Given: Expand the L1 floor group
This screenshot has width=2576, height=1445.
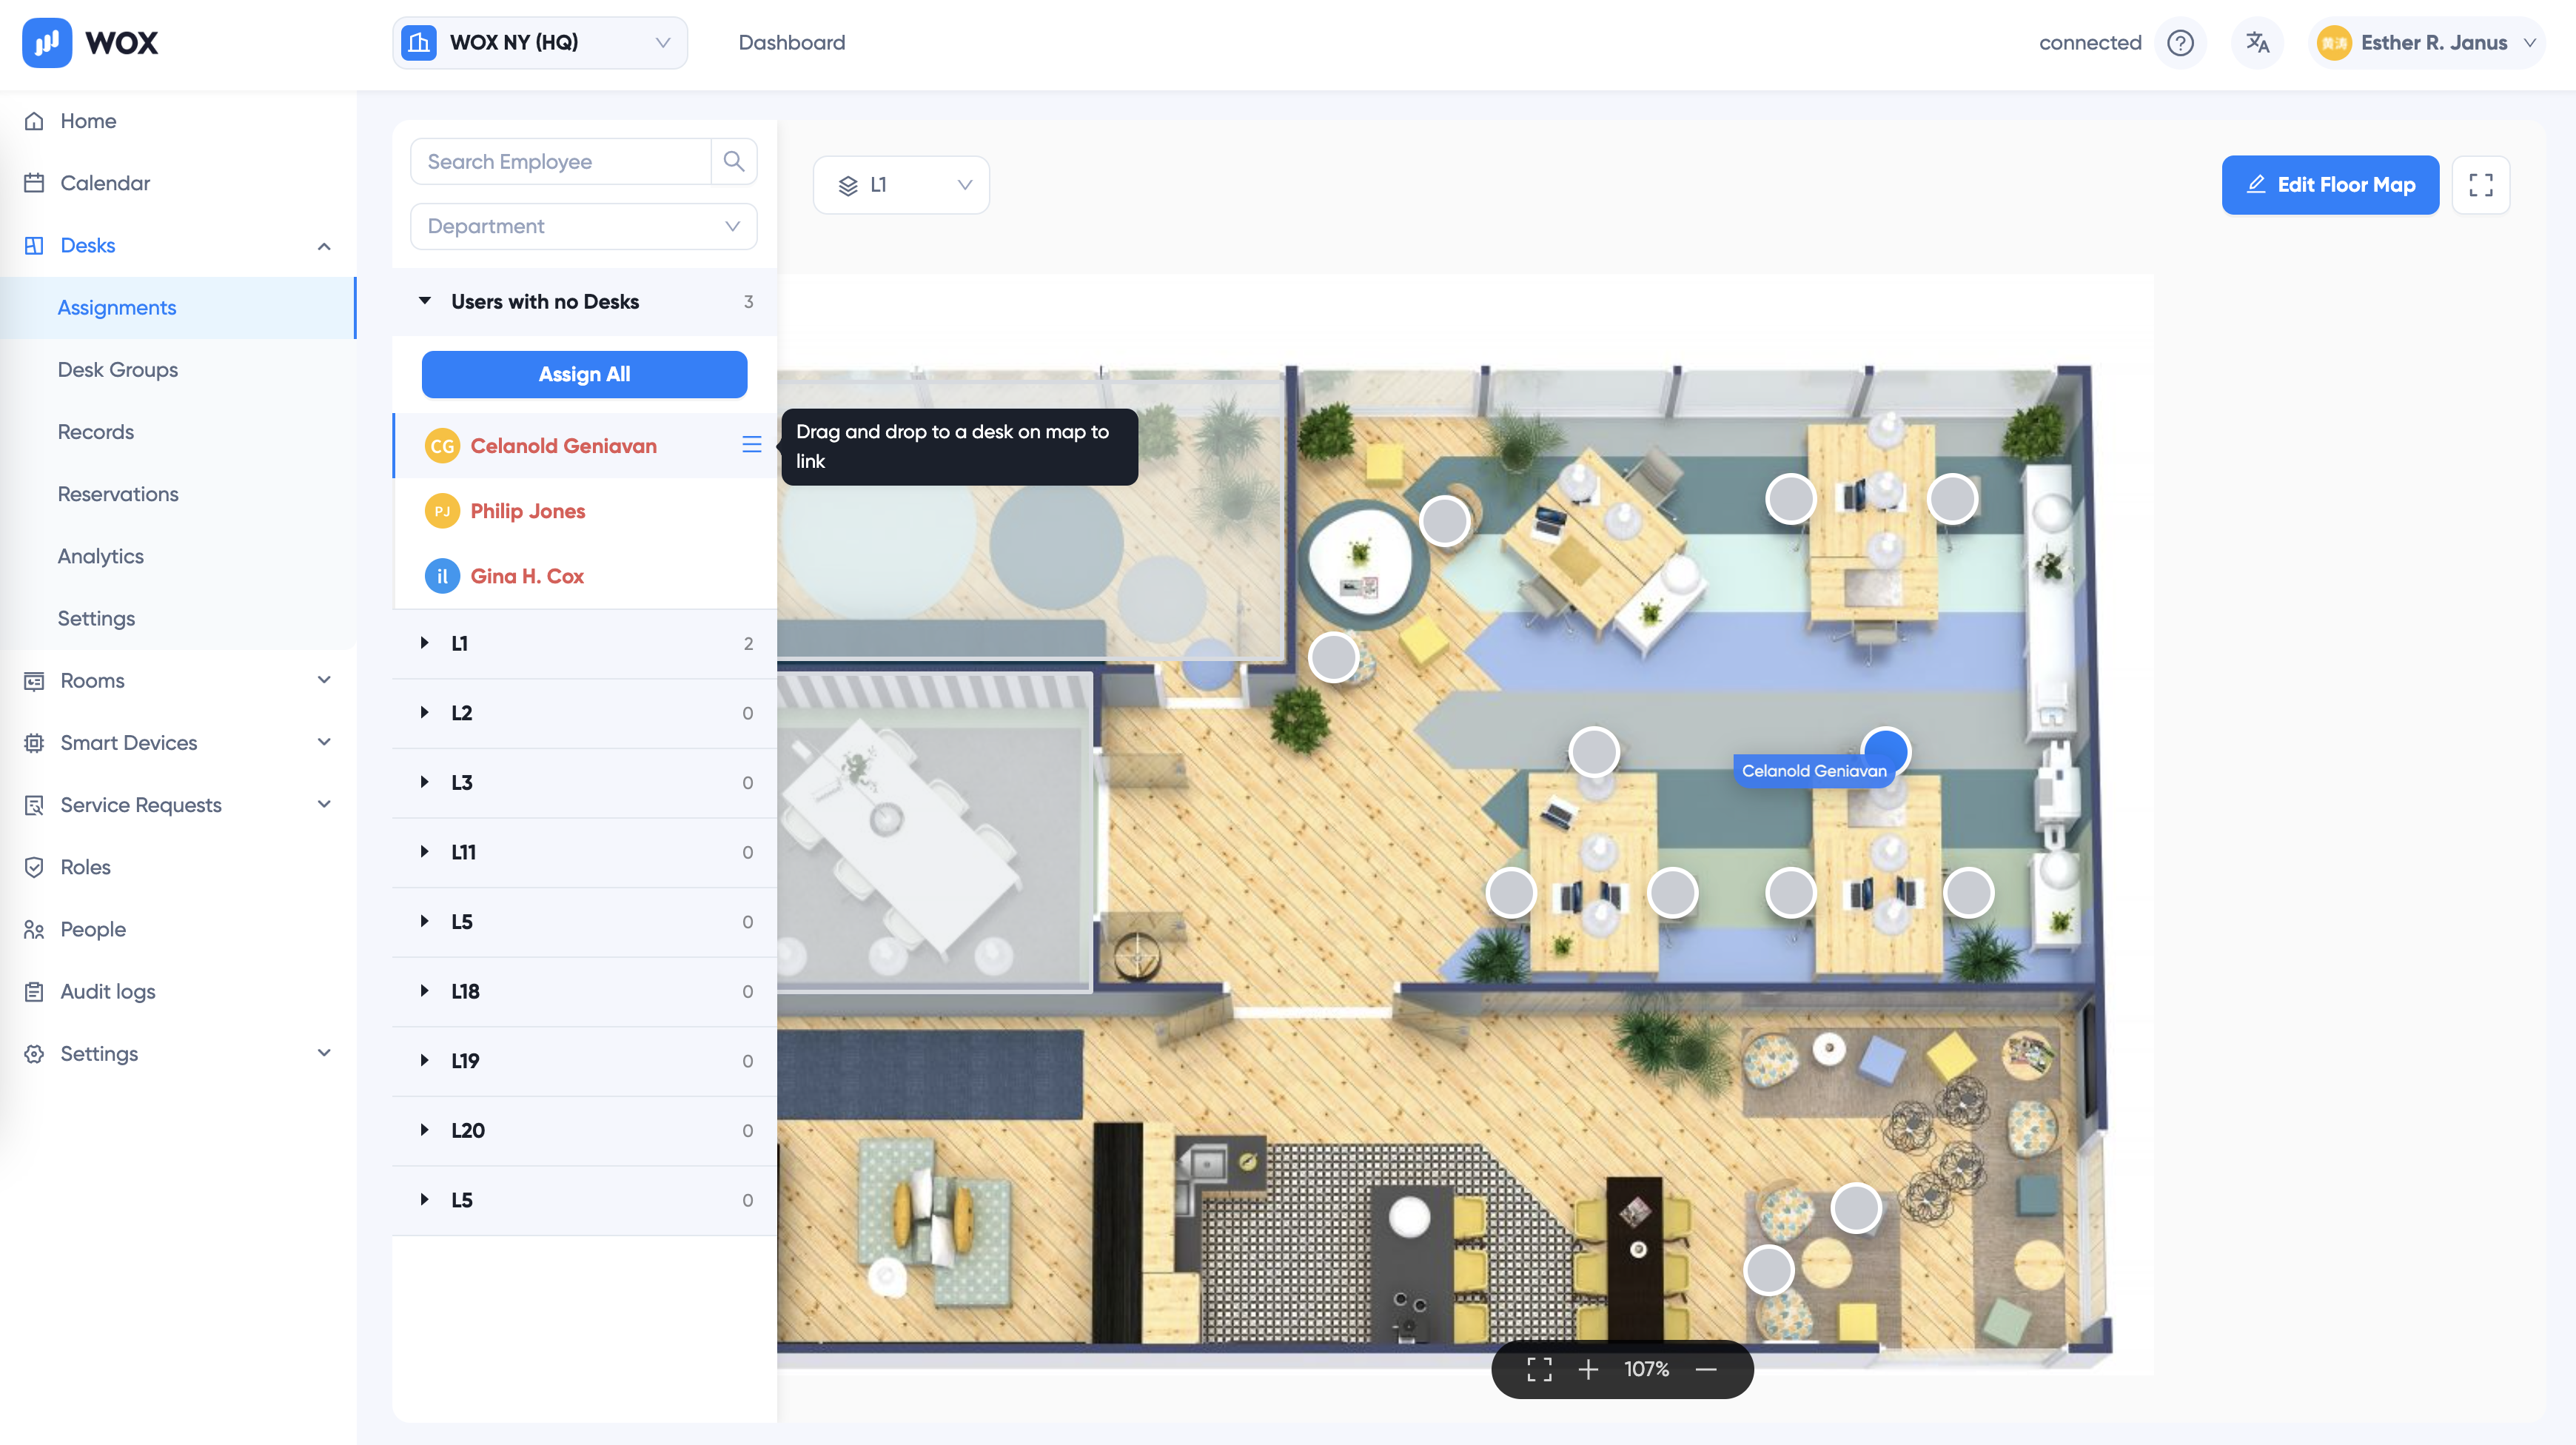Looking at the screenshot, I should click(585, 643).
